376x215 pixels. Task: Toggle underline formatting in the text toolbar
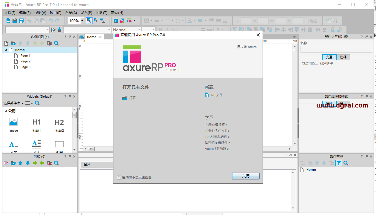(x=173, y=29)
